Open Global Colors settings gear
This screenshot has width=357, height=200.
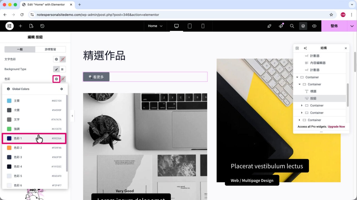(62, 89)
